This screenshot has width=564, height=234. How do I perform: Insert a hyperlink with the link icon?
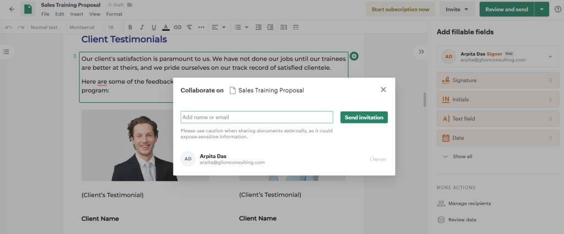[177, 27]
